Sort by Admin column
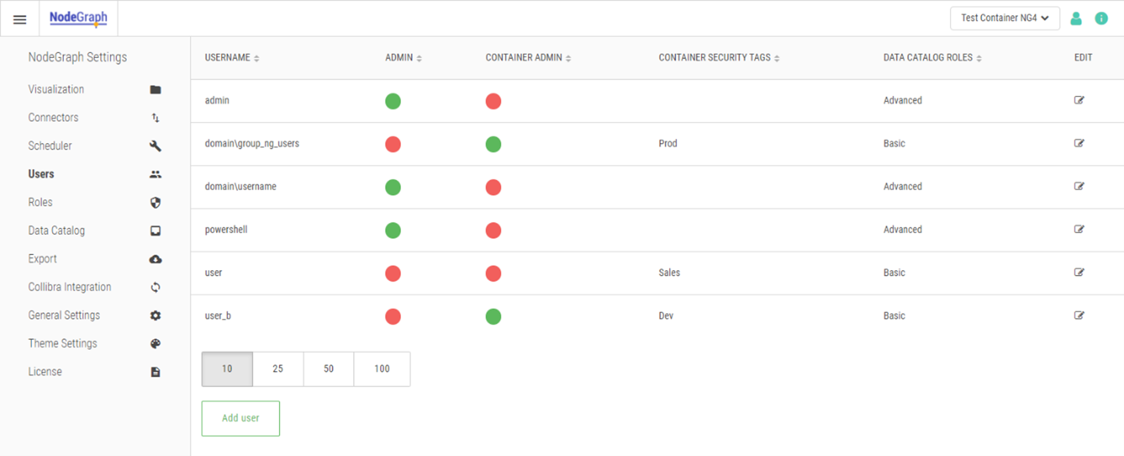The image size is (1124, 456). [403, 58]
